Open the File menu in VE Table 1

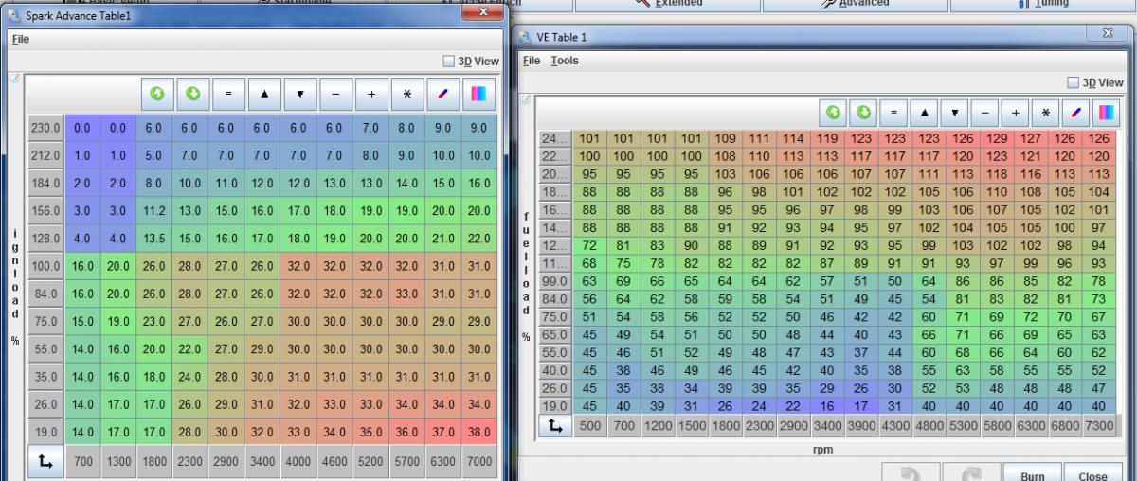point(532,61)
